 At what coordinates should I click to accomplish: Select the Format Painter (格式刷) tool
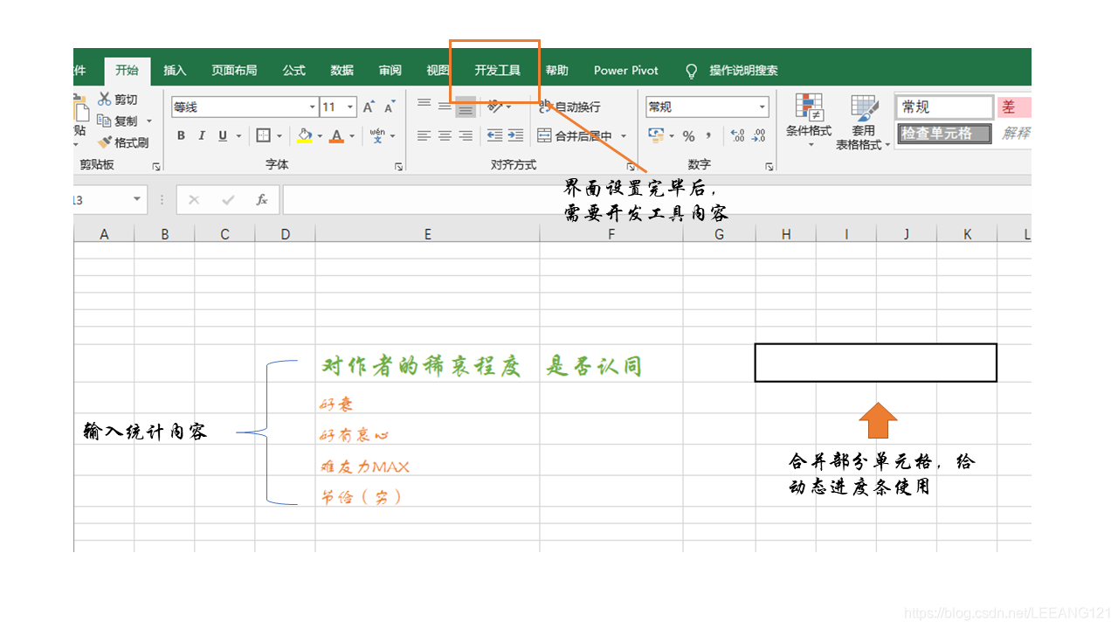[123, 142]
